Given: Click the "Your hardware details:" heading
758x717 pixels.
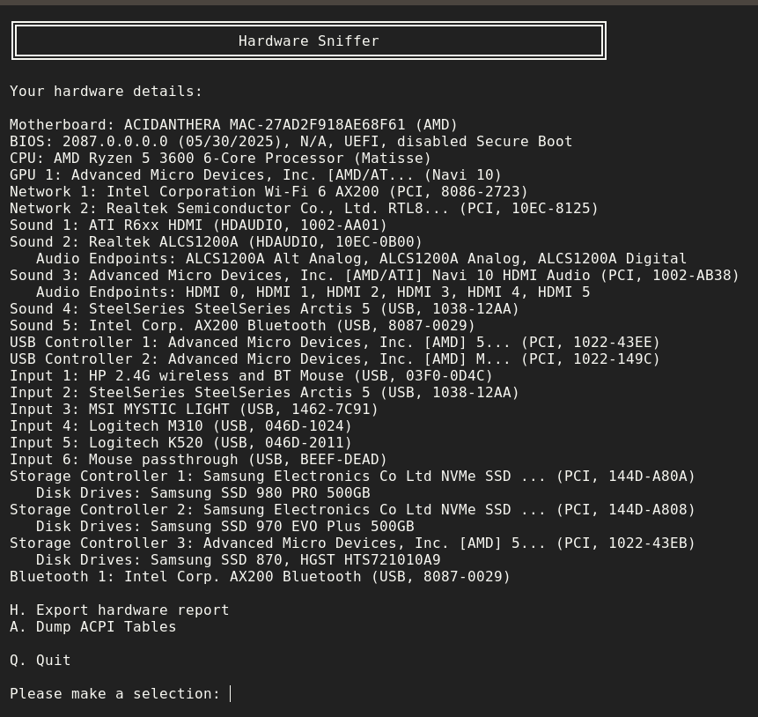Looking at the screenshot, I should (106, 92).
